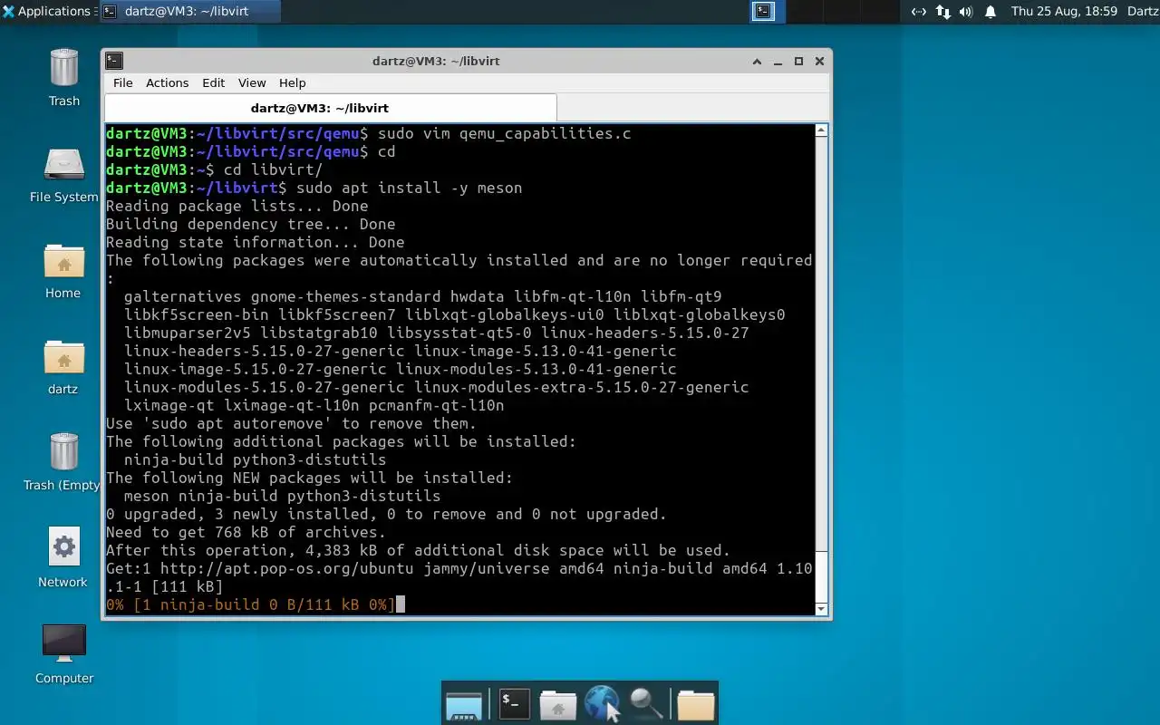
Task: Click the 'Need to get 768 kB of archives.' line
Action: pos(246,533)
